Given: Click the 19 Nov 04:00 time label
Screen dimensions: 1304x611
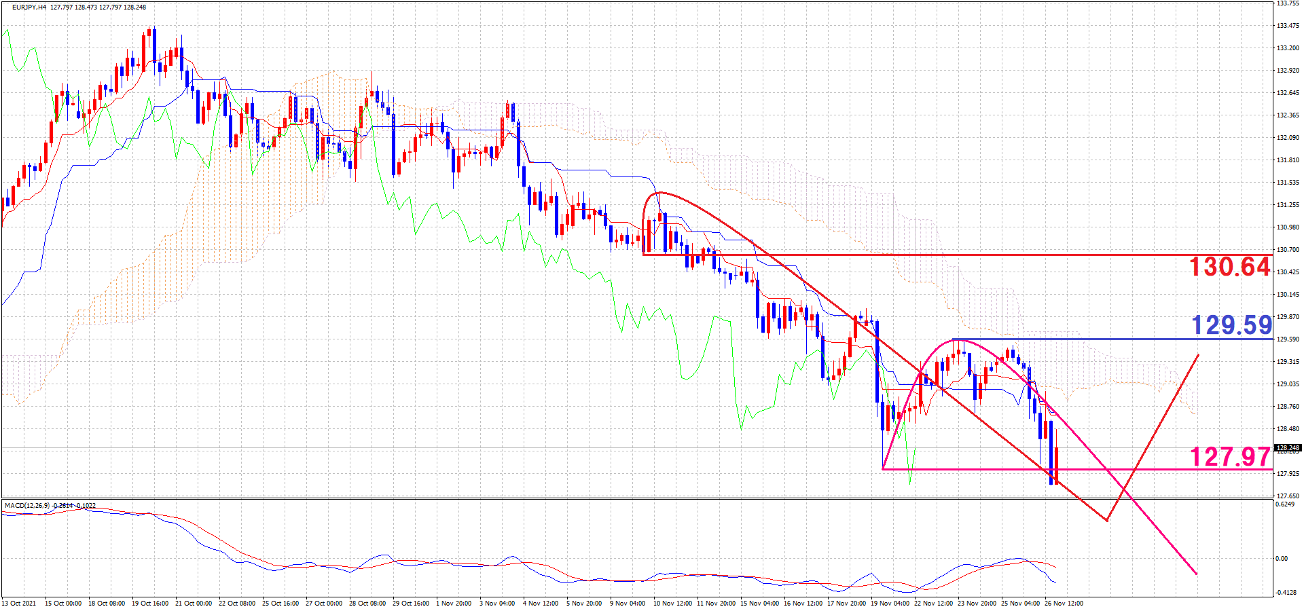Looking at the screenshot, I should point(890,603).
